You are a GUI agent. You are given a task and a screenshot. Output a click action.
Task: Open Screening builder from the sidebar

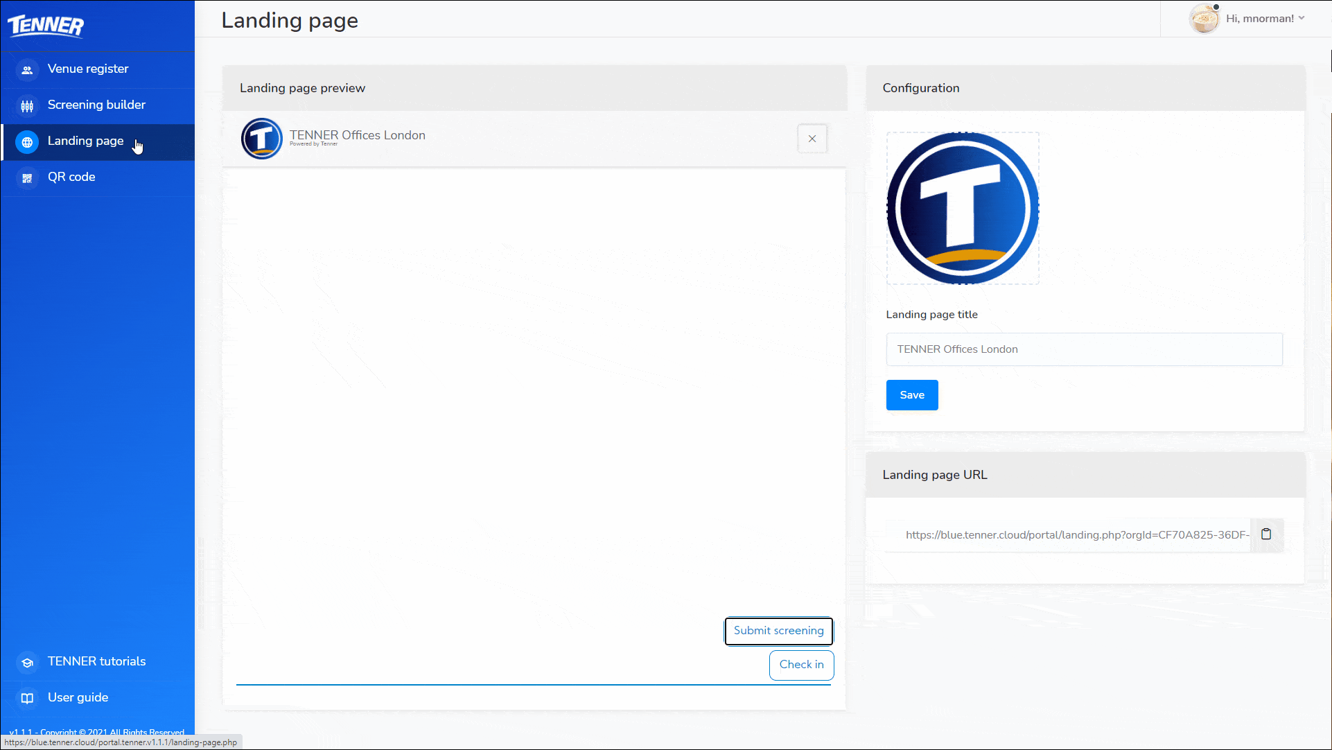(x=96, y=105)
